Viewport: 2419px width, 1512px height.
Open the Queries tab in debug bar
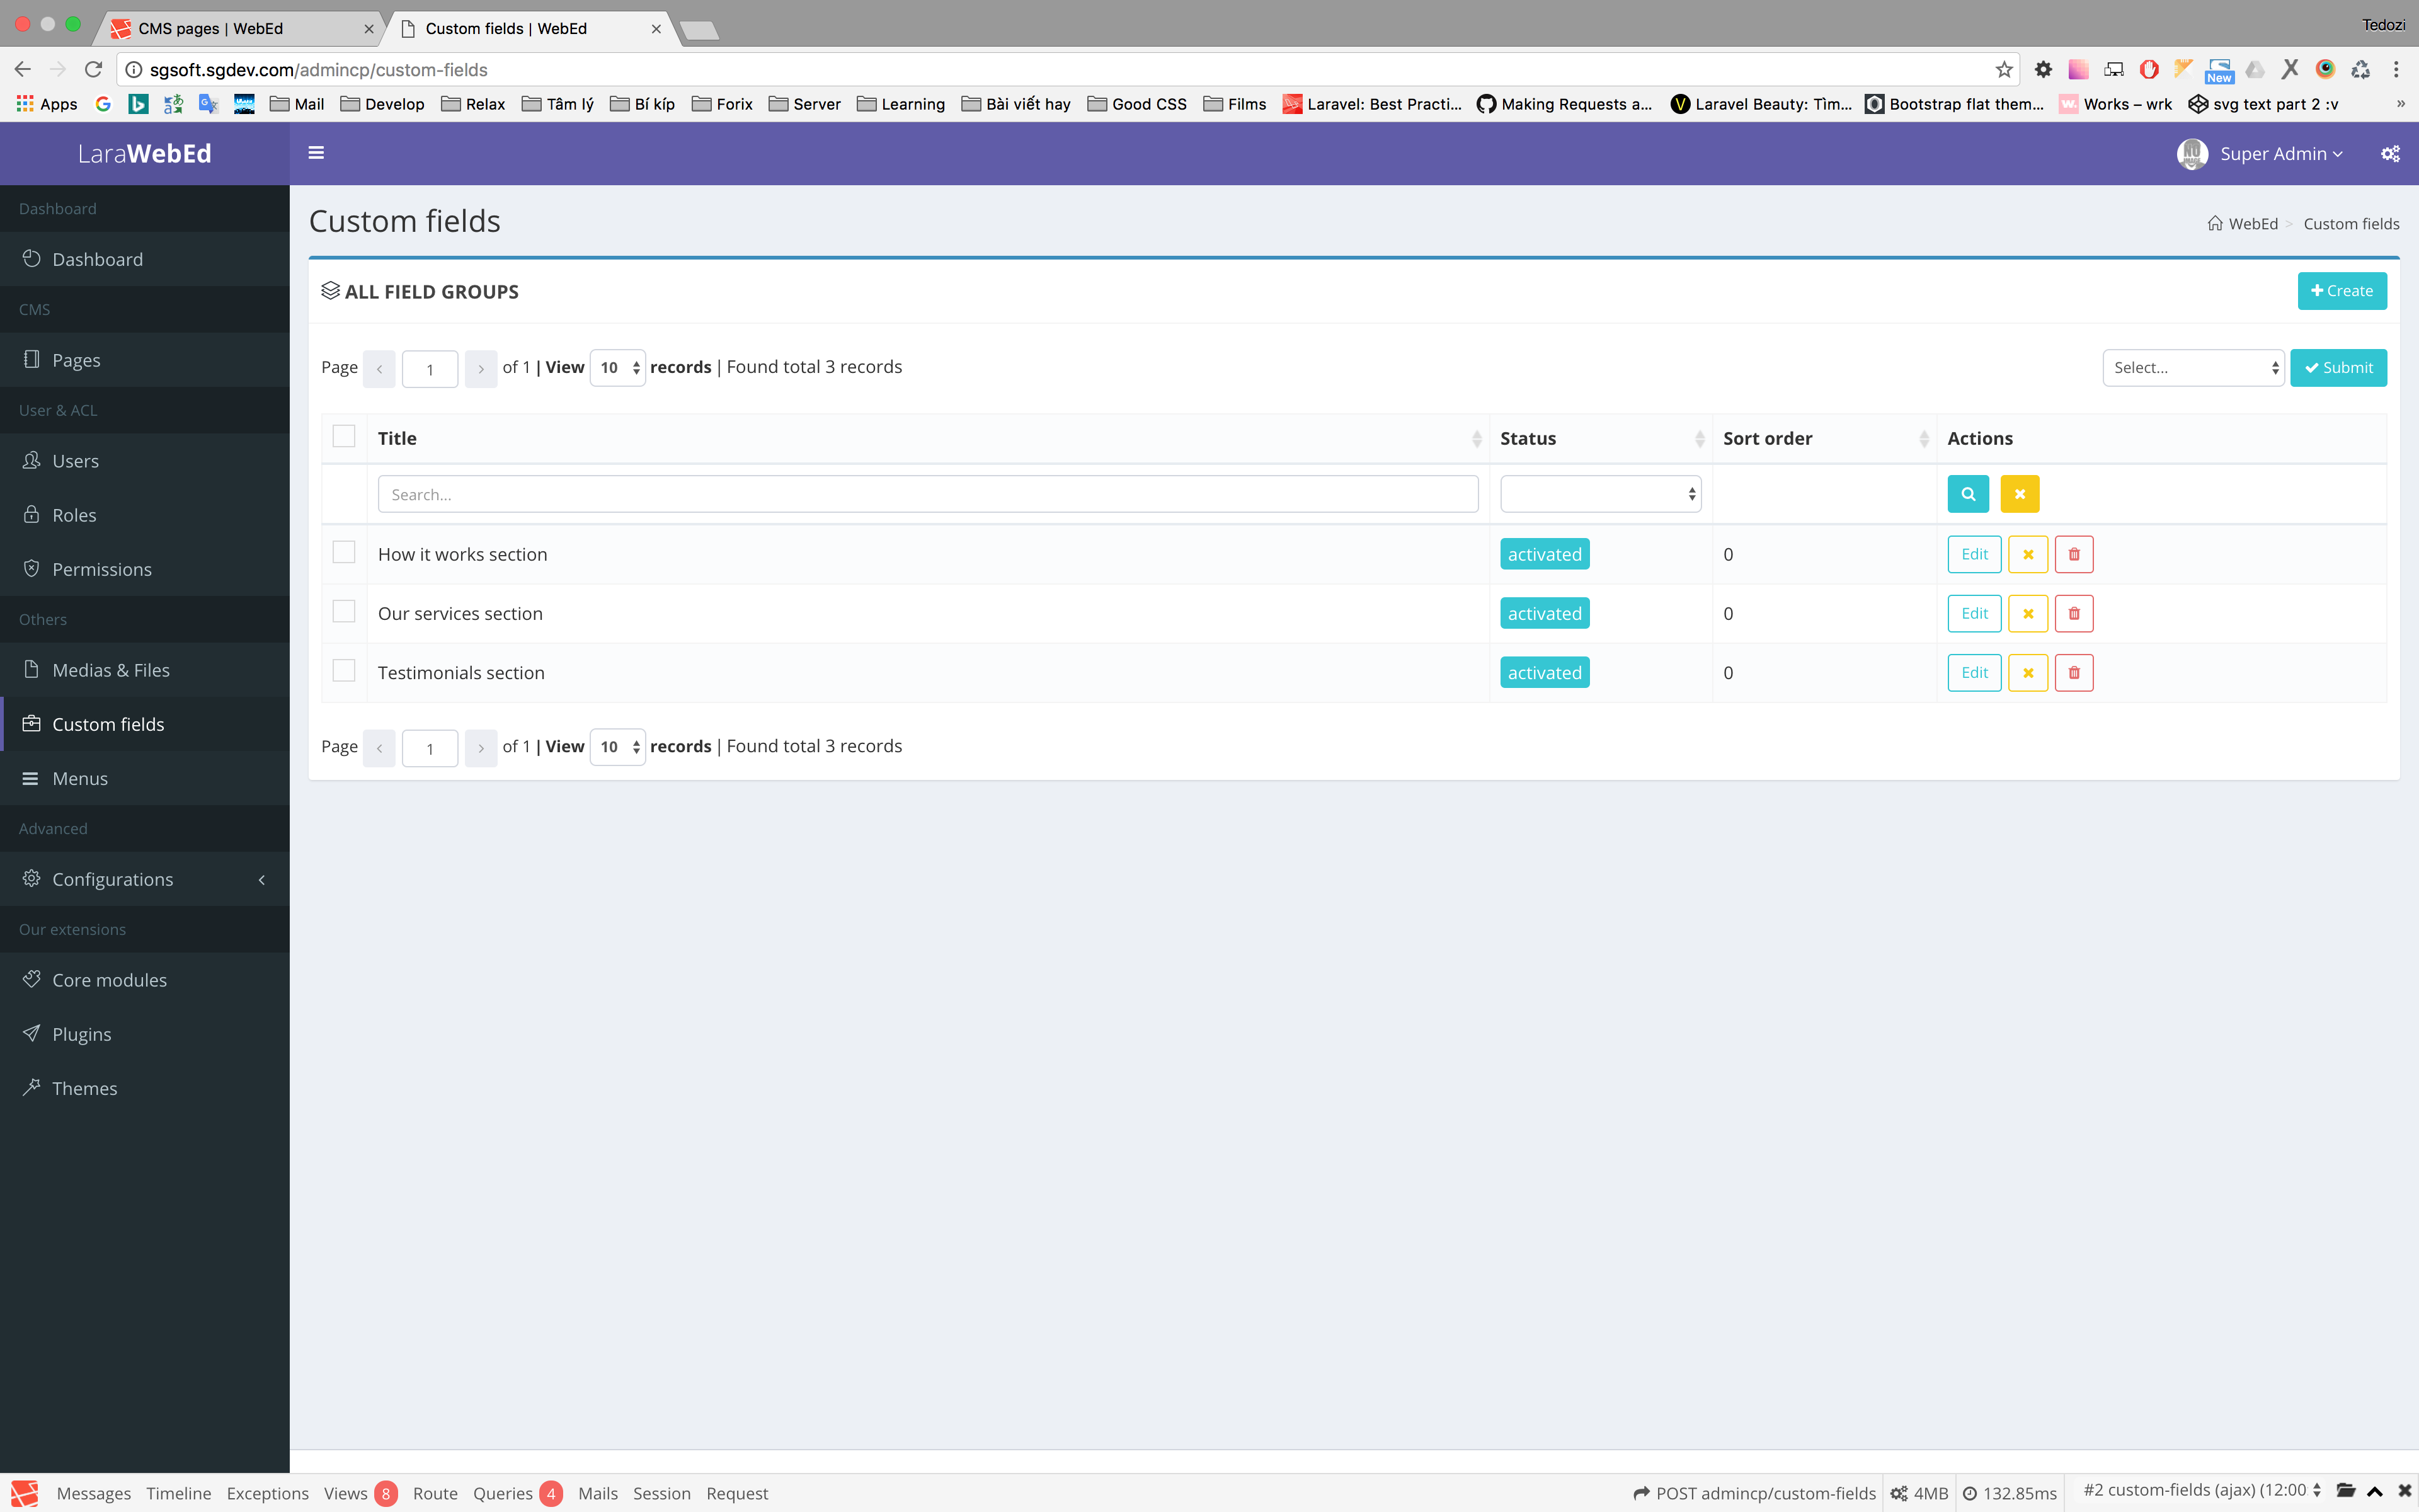(x=503, y=1493)
